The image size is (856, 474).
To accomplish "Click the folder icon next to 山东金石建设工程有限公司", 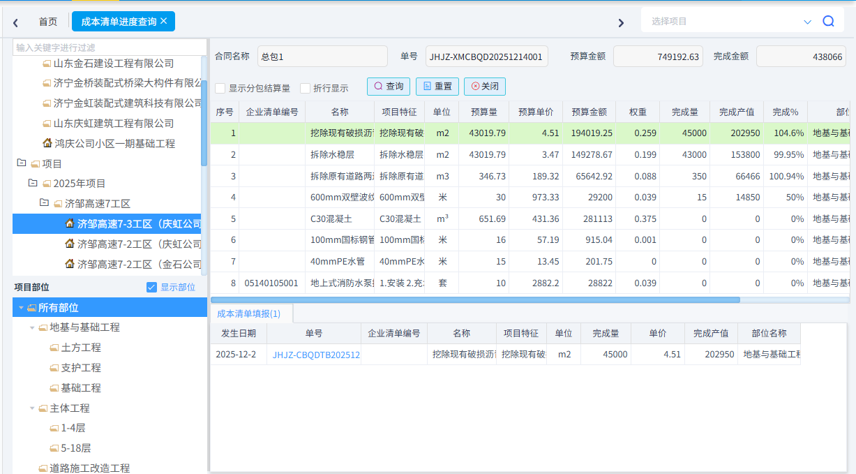I will pos(47,64).
